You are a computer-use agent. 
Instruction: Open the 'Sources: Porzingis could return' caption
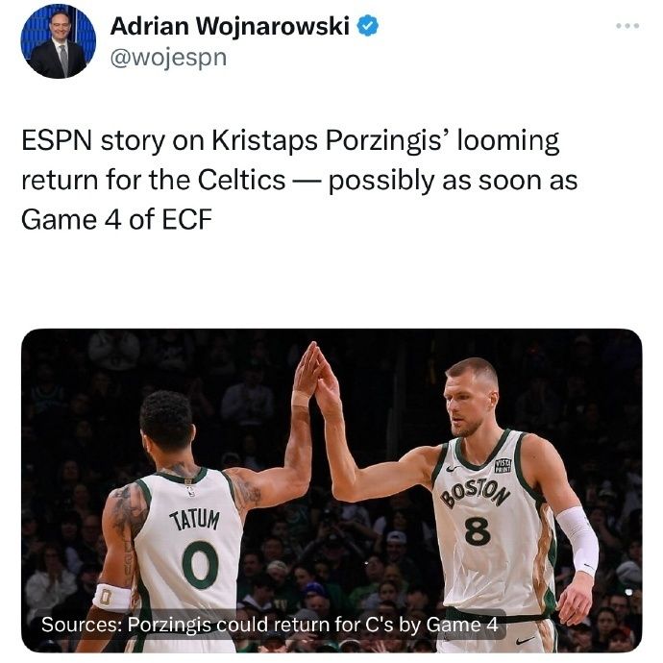[270, 625]
